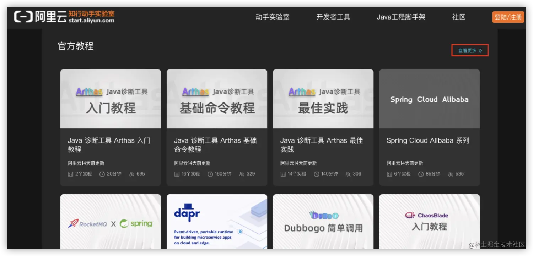Open the Dubbogo 简单调用 thumbnail

323,222
